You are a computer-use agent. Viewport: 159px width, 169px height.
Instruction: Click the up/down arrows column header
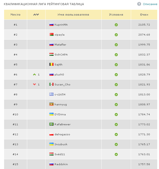(36, 15)
